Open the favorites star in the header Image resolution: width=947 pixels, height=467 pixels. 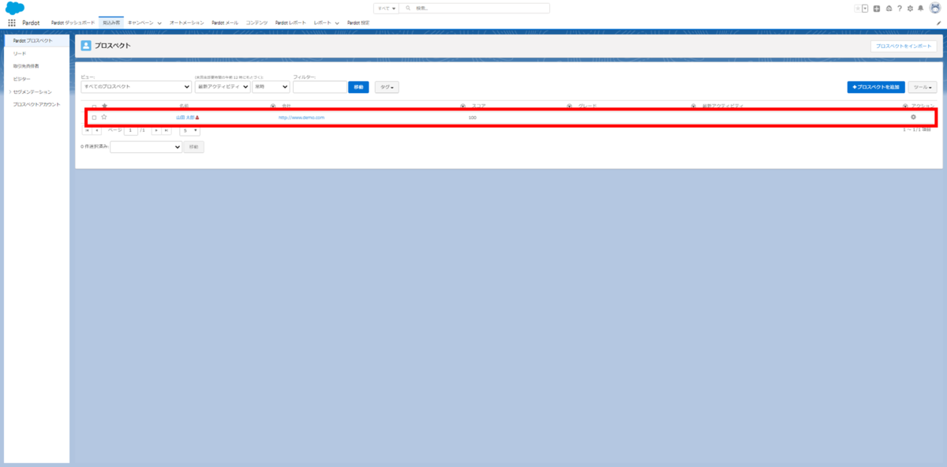click(x=858, y=8)
